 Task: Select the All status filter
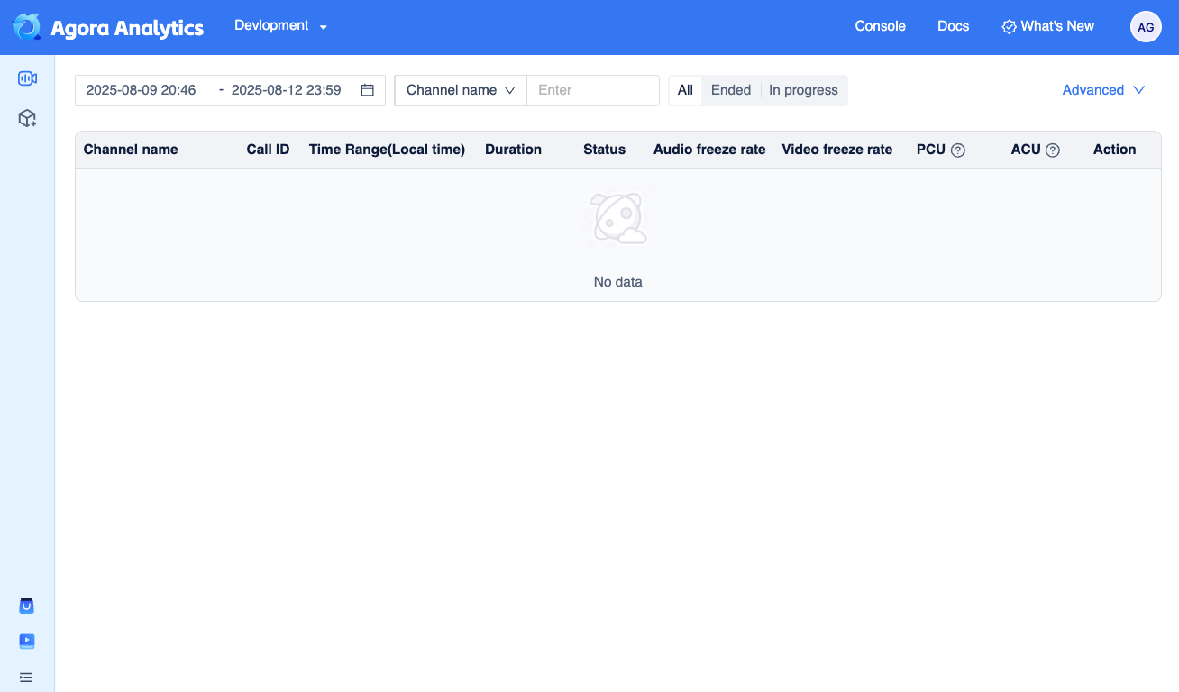685,90
